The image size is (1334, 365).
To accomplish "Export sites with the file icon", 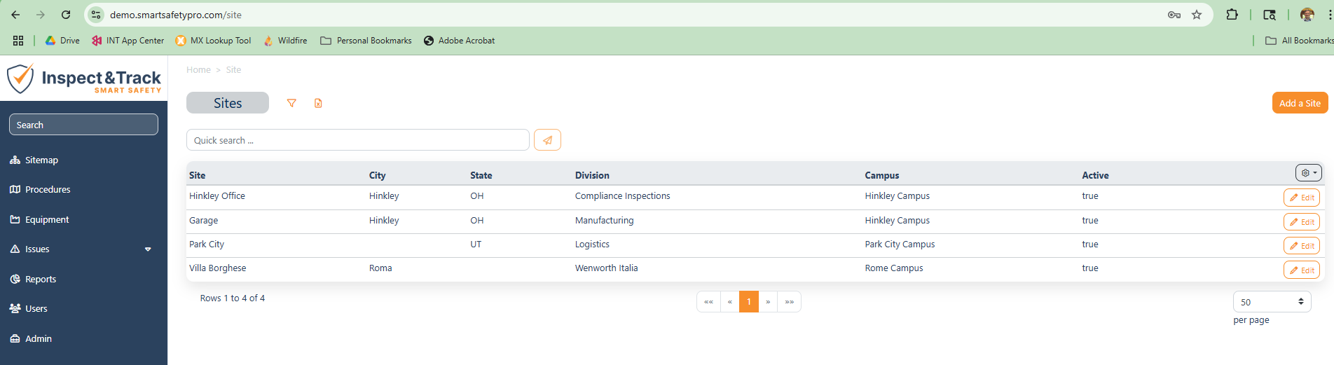I will [318, 103].
